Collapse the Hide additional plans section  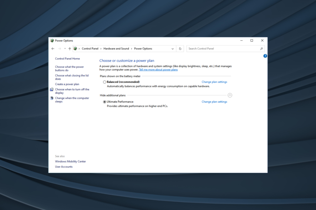pyautogui.click(x=230, y=95)
